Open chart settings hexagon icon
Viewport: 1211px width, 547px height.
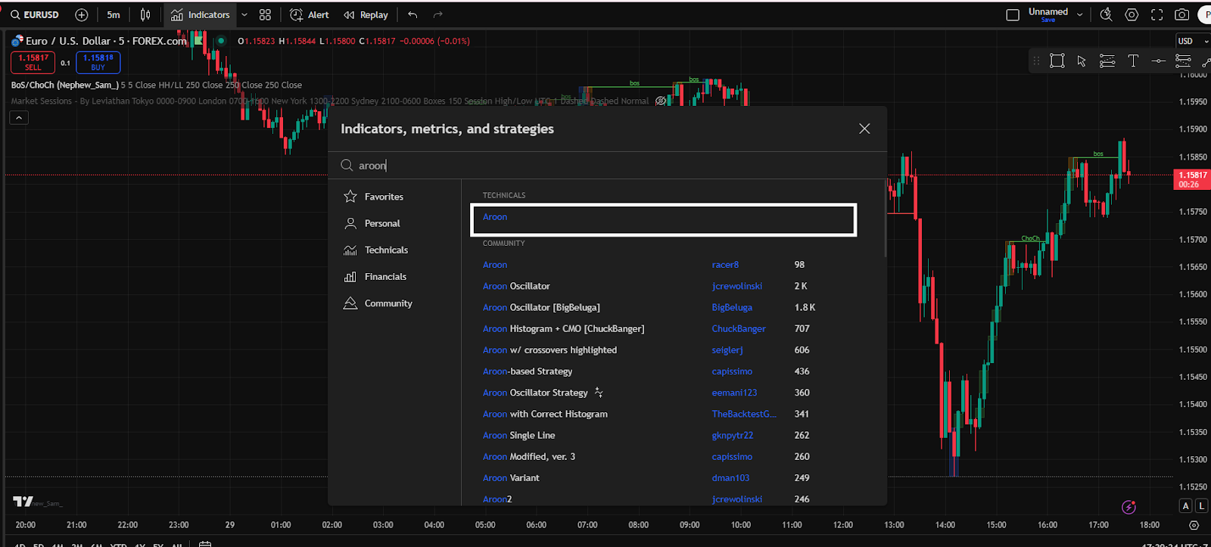click(x=1132, y=15)
